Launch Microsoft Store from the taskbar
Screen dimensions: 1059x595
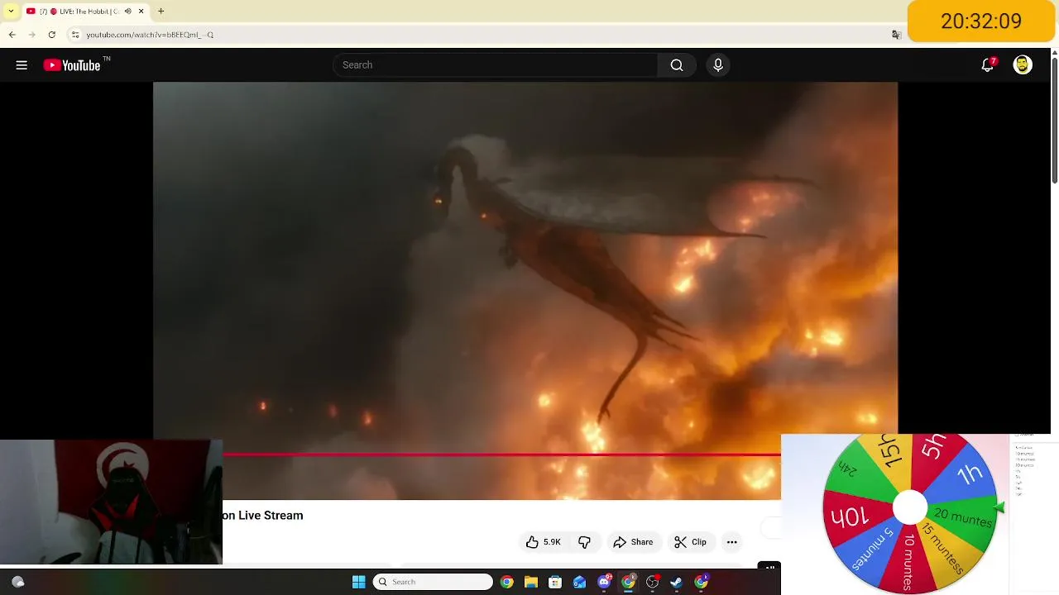[x=555, y=582]
